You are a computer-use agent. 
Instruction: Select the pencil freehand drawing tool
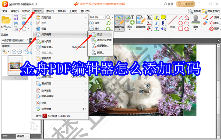point(206,17)
